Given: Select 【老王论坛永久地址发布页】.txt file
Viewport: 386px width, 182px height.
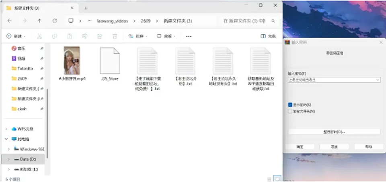Looking at the screenshot, I should coord(223,61).
